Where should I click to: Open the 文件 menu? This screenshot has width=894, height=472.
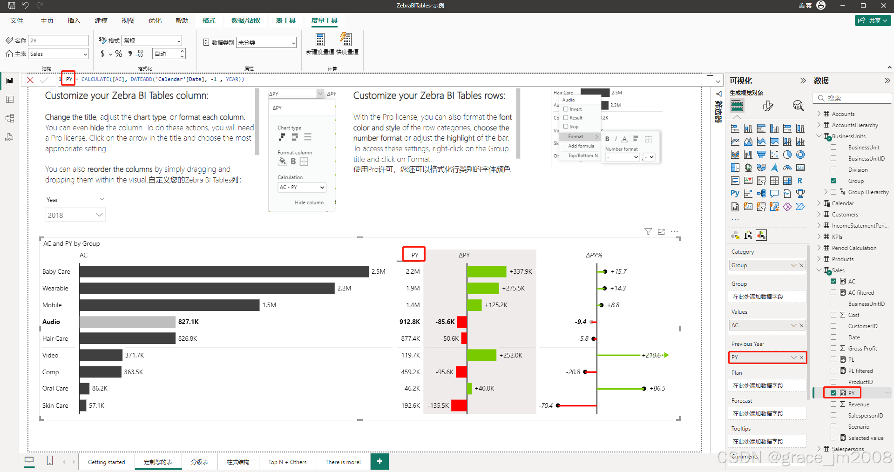coord(17,20)
